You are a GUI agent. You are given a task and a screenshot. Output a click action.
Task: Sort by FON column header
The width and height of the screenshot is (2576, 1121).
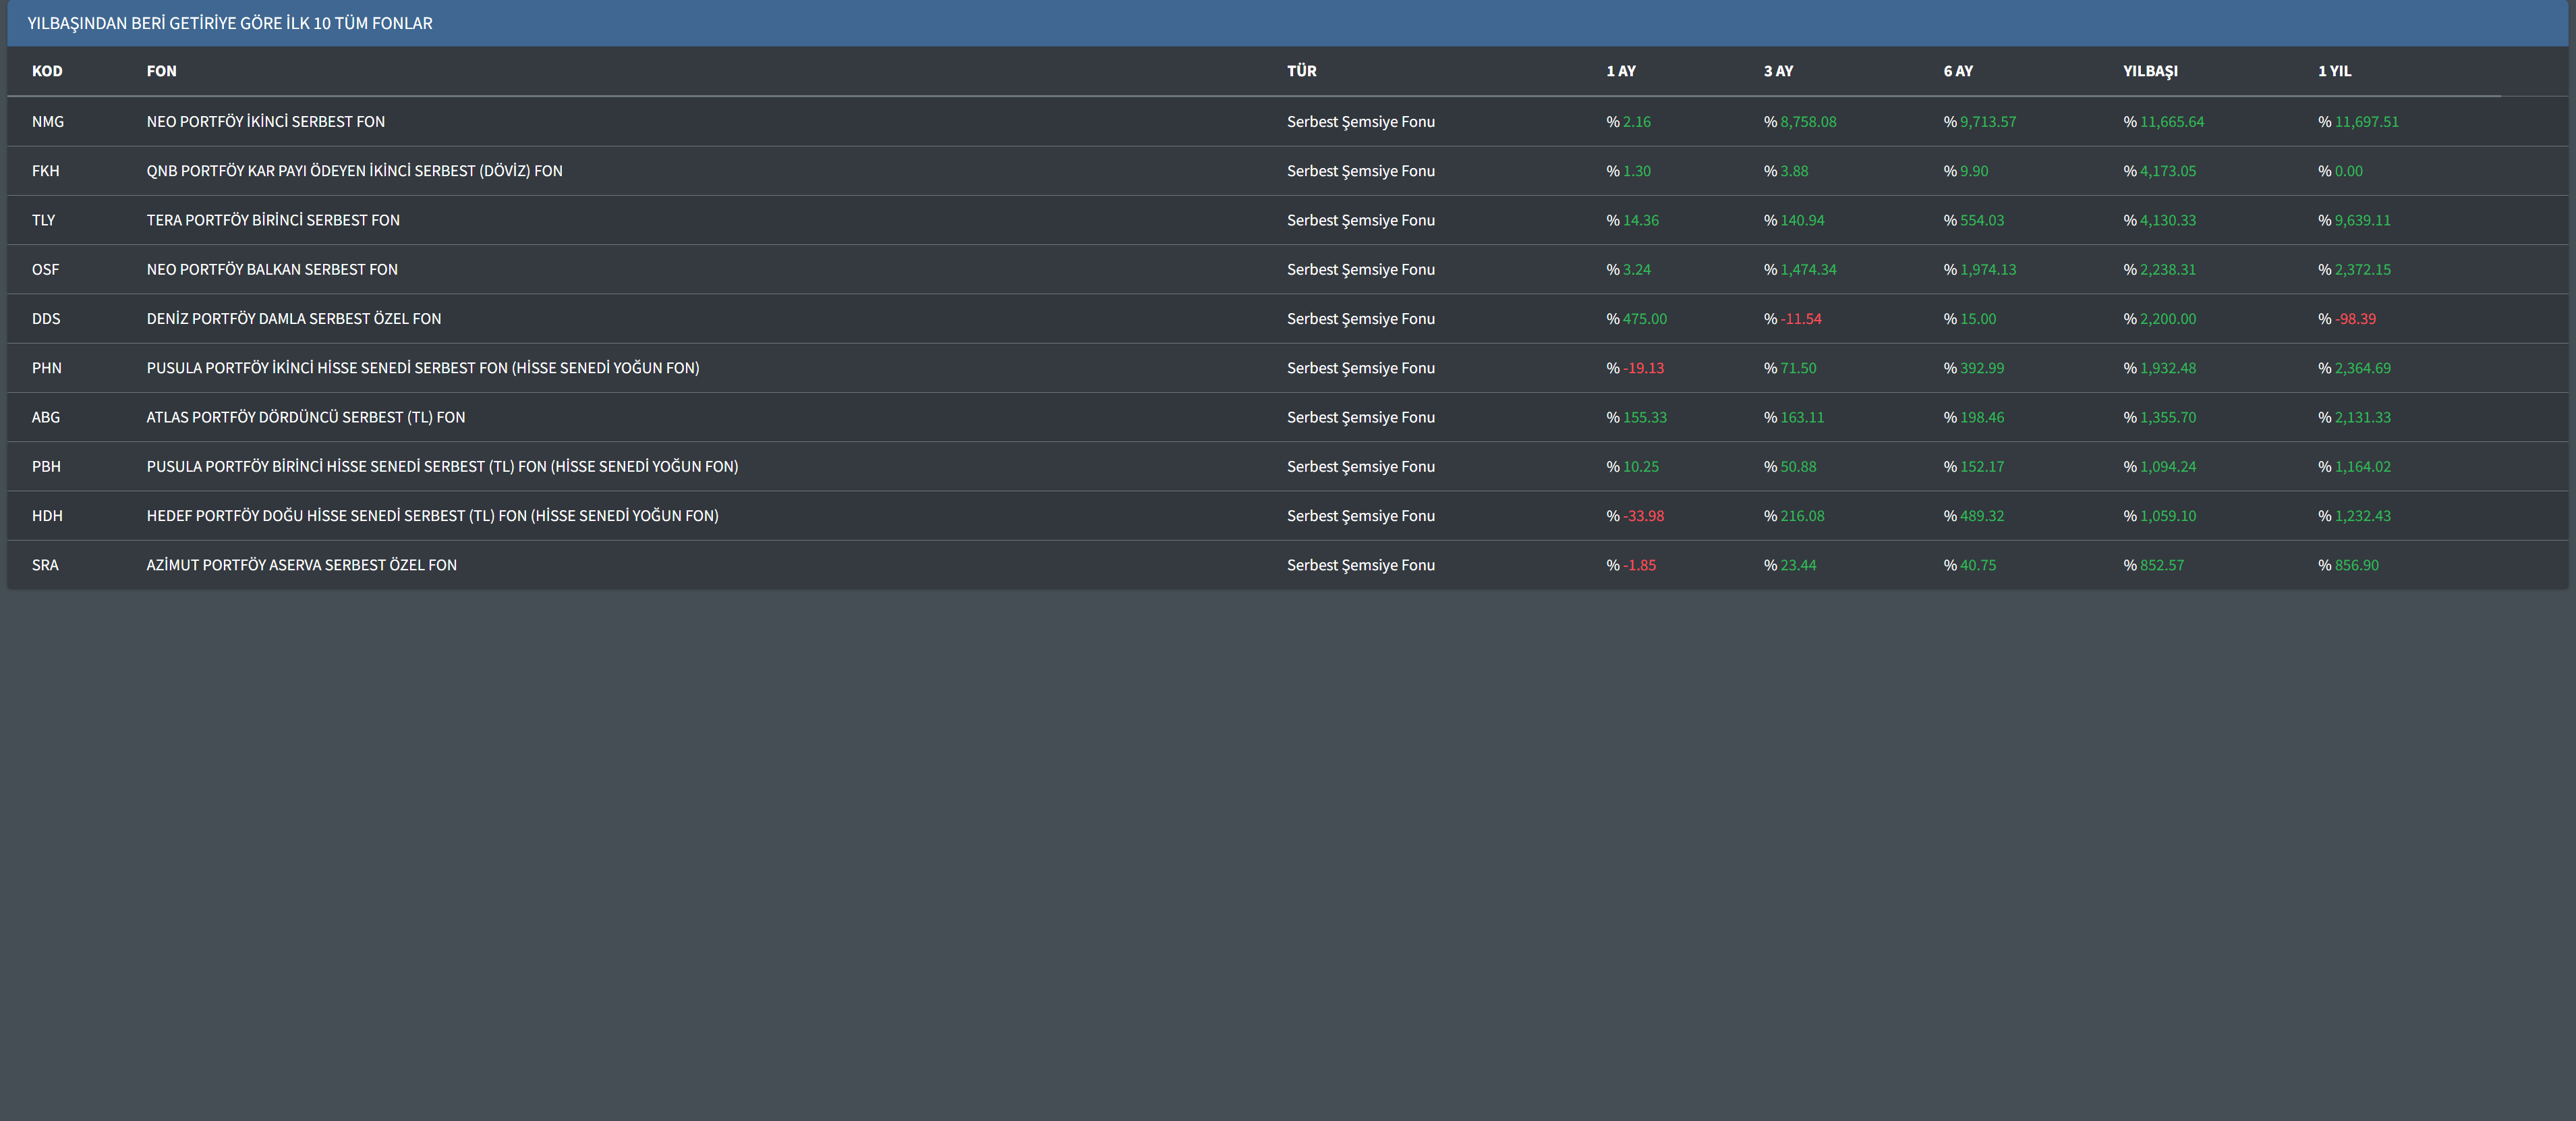pyautogui.click(x=161, y=71)
